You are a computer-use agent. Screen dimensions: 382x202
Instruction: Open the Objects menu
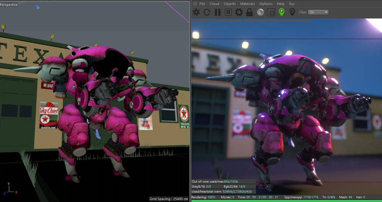coord(230,4)
